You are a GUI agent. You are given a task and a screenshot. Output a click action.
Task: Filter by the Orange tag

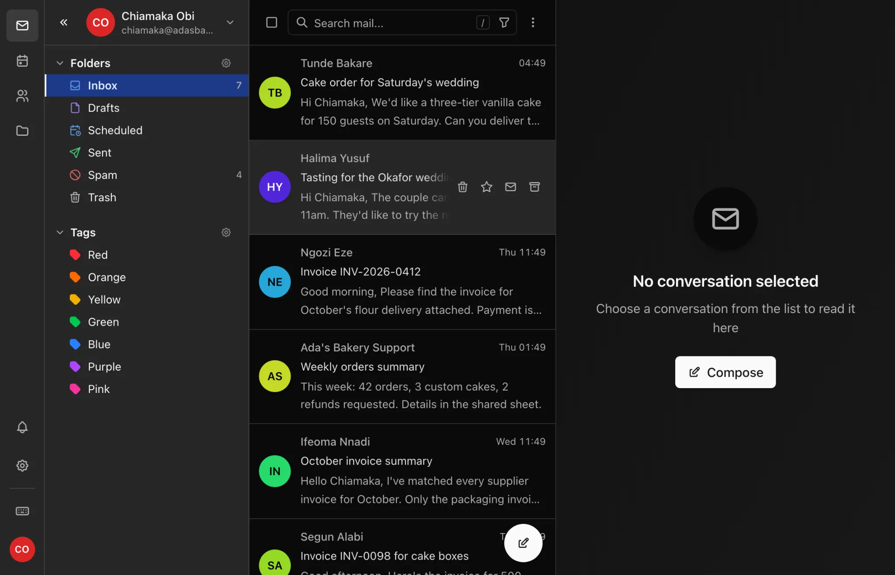(x=147, y=277)
